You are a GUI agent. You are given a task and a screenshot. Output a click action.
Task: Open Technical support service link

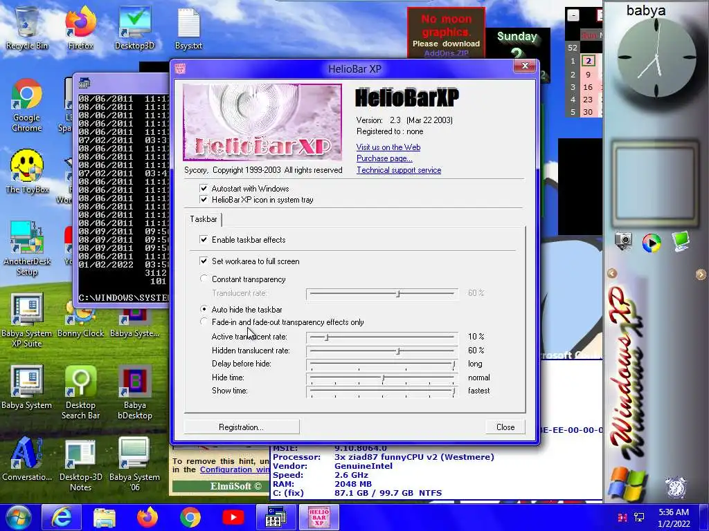(399, 170)
